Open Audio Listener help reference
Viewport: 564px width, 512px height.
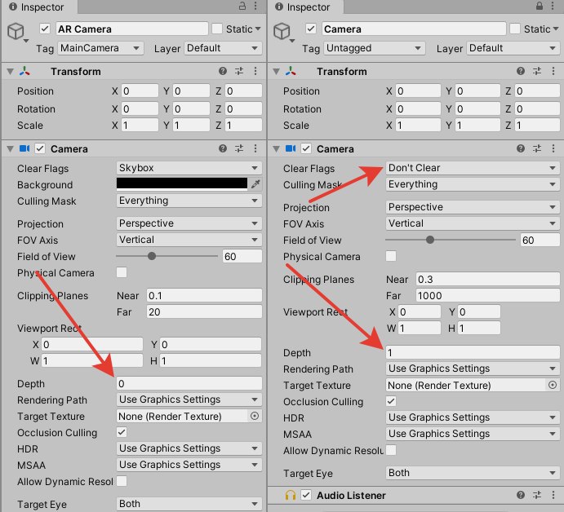coord(521,495)
